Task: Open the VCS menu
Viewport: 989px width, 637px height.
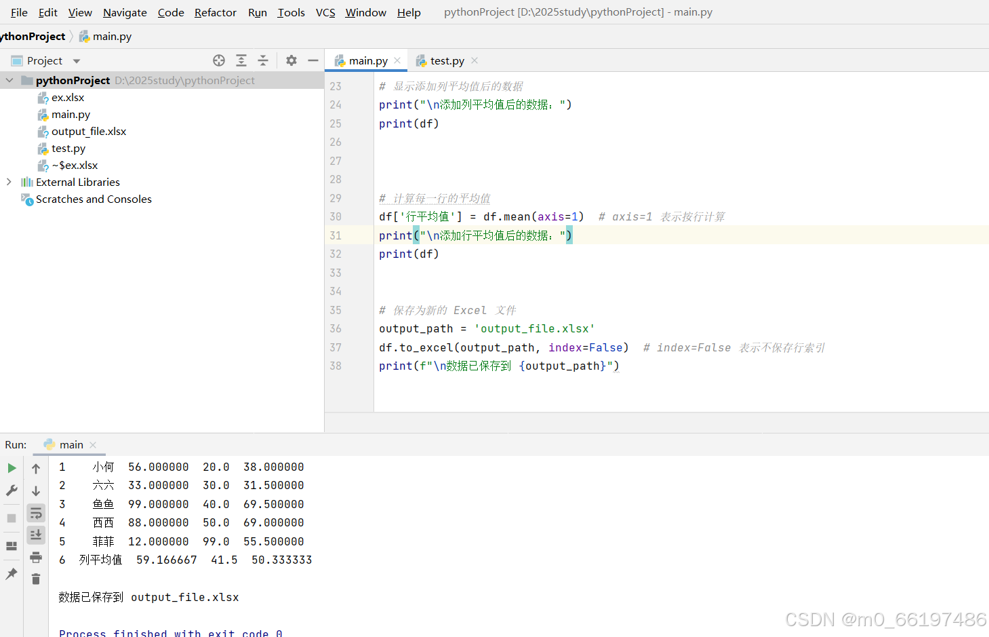Action: point(325,12)
